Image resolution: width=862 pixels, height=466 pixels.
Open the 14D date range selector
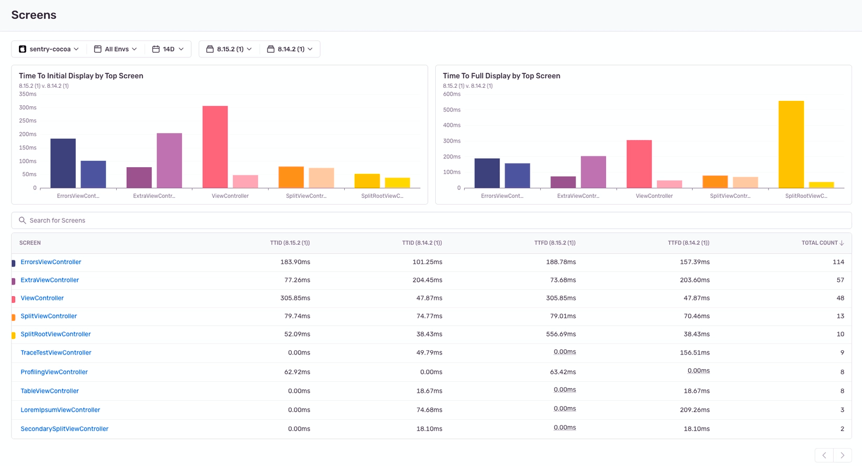168,49
